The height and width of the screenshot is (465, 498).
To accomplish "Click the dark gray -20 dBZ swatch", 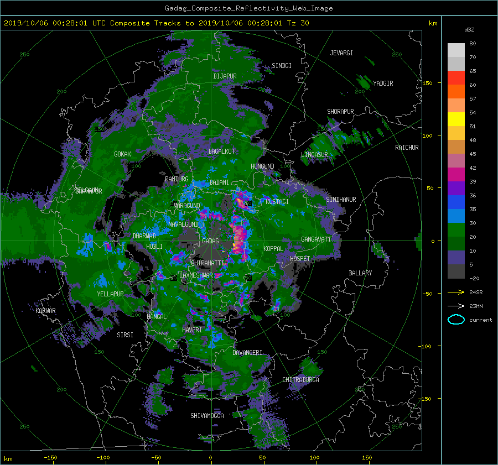I will (x=456, y=271).
